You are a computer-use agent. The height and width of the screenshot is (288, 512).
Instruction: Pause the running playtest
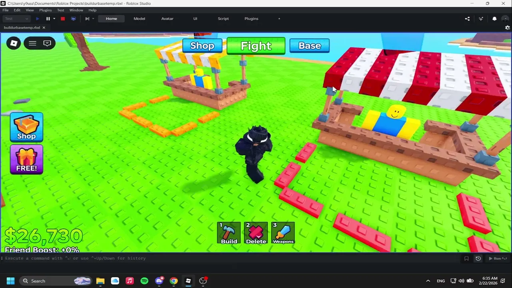(48, 18)
